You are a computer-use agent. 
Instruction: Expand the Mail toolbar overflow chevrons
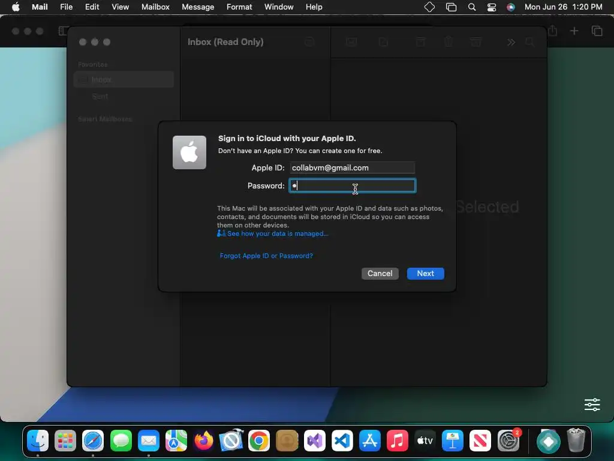[511, 42]
